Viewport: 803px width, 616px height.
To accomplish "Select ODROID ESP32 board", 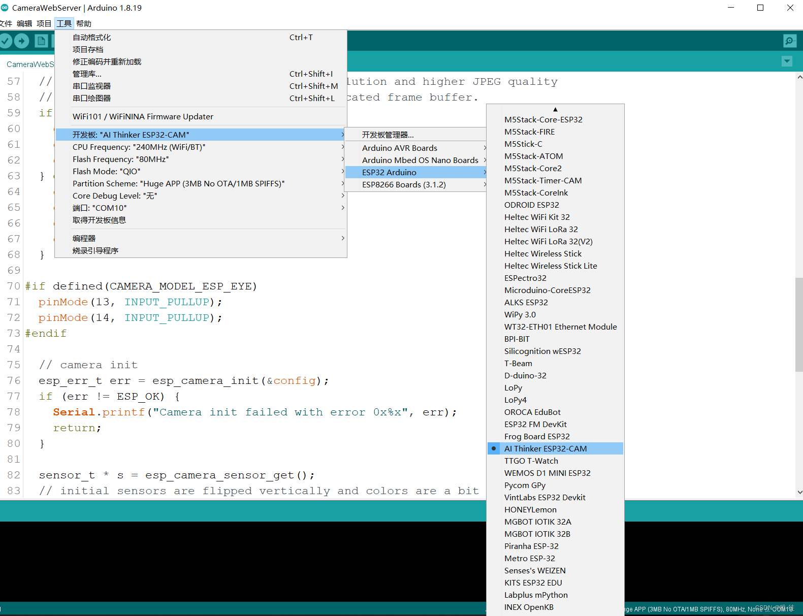I will [x=555, y=205].
